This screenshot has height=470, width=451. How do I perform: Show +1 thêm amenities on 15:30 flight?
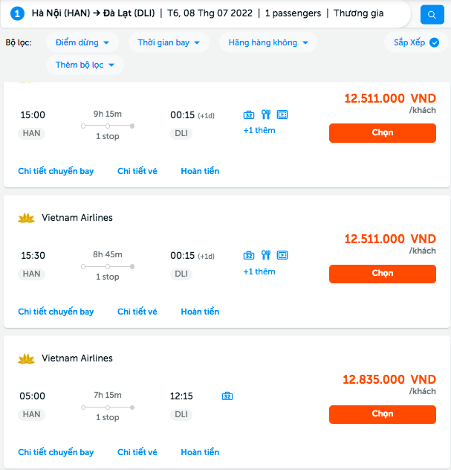[259, 271]
